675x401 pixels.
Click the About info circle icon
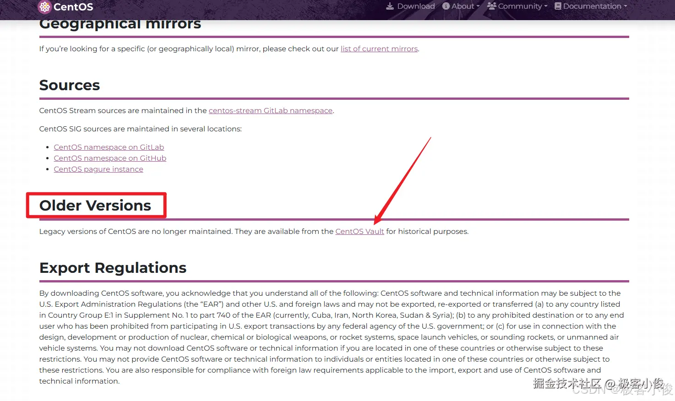point(446,6)
